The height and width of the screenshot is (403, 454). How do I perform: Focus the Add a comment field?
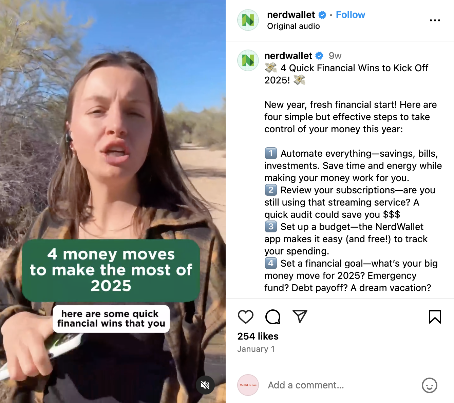(x=339, y=385)
